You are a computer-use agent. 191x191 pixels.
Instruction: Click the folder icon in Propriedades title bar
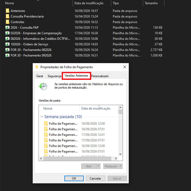(37, 67)
